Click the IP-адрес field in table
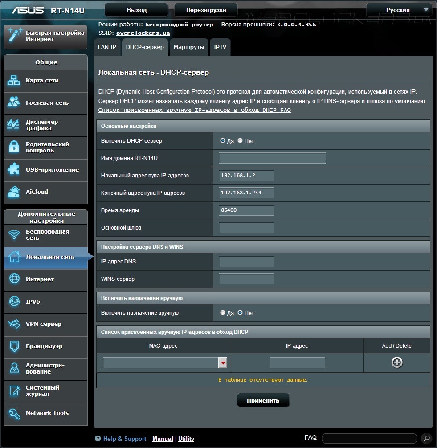 298,363
